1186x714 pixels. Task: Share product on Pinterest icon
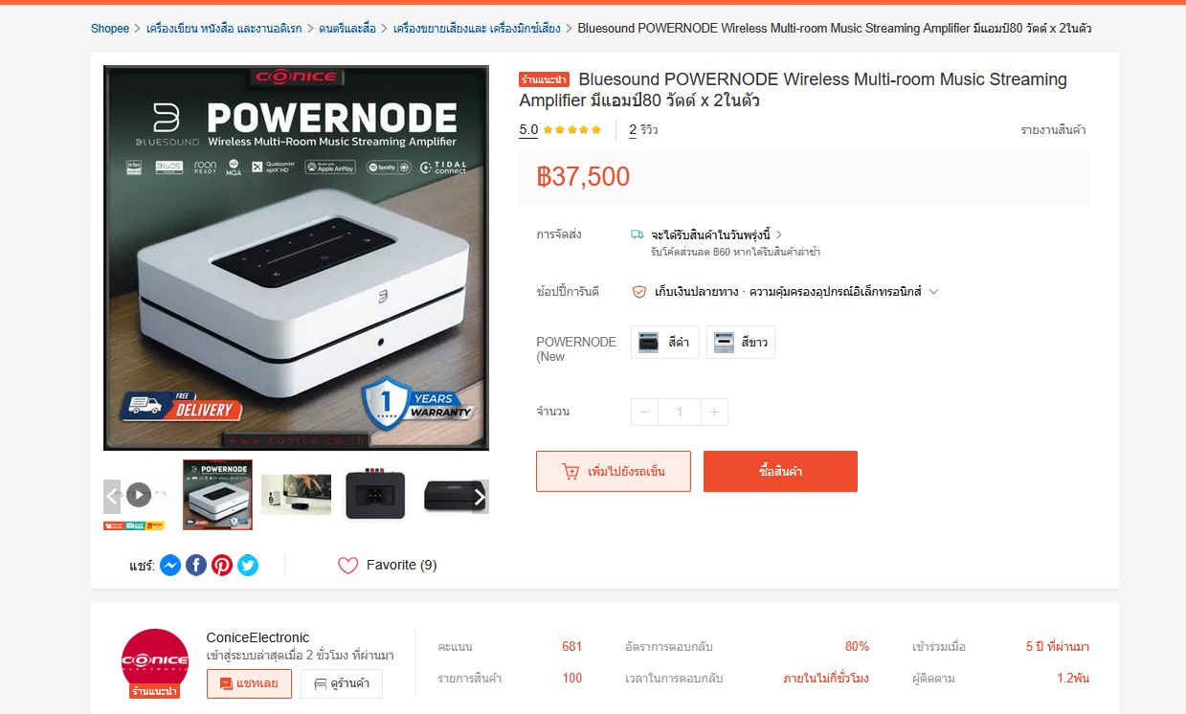tap(222, 566)
